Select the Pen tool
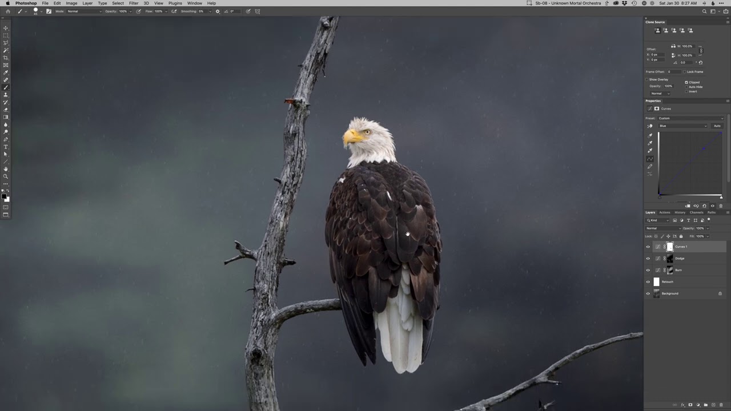Viewport: 731px width, 411px height. [x=6, y=139]
